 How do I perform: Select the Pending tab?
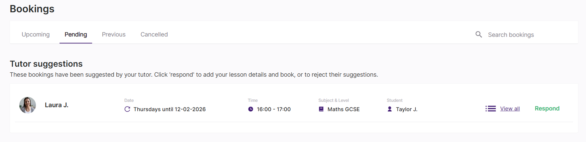click(x=76, y=35)
